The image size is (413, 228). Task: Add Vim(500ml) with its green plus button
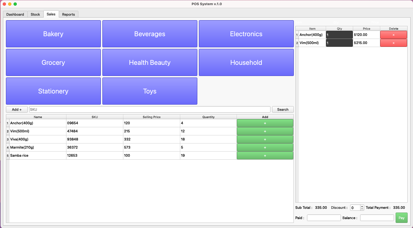tap(265, 131)
